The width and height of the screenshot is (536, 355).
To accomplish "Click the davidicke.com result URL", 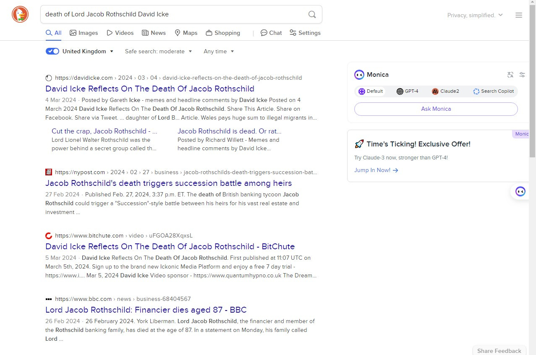I will coord(178,78).
